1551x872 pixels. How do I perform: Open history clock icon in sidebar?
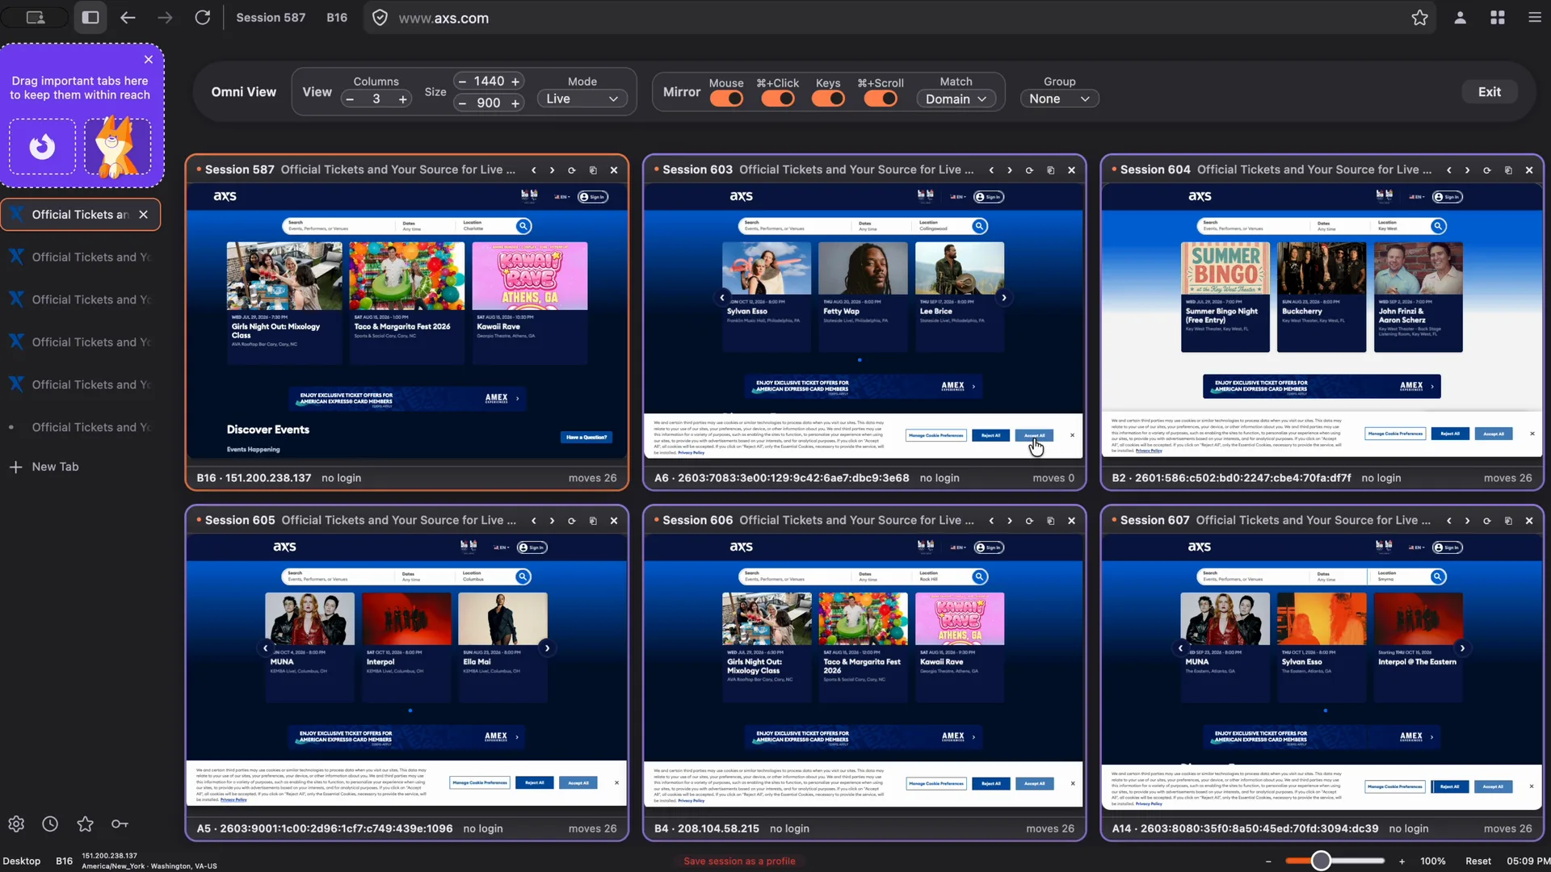tap(50, 824)
